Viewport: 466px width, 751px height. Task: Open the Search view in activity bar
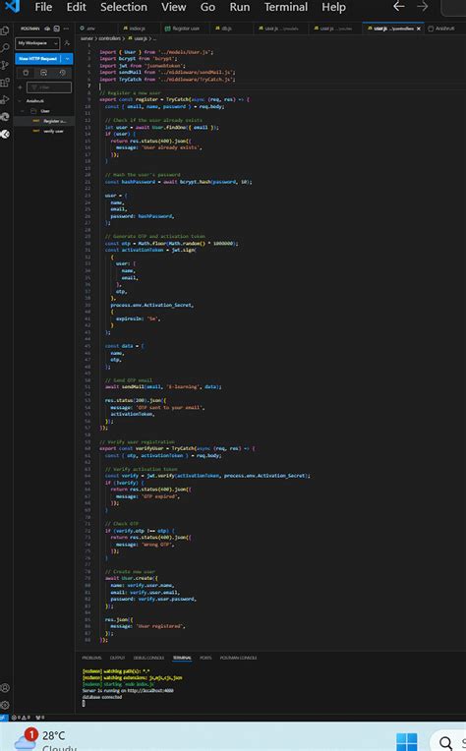pos(5,48)
